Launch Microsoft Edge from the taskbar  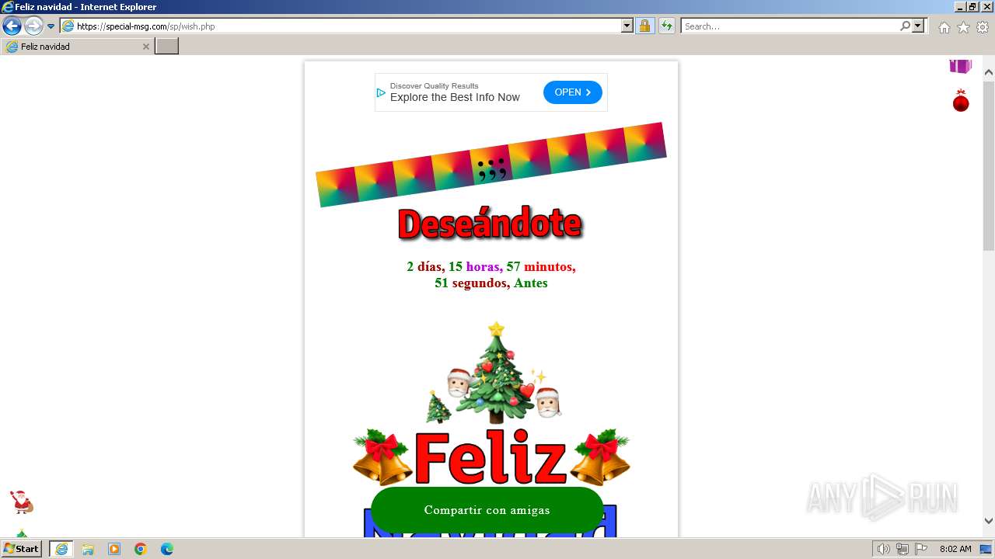coord(167,549)
